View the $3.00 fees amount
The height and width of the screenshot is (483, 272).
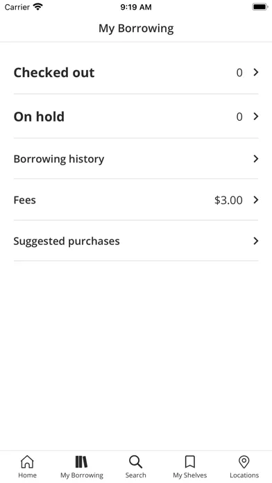click(x=228, y=201)
